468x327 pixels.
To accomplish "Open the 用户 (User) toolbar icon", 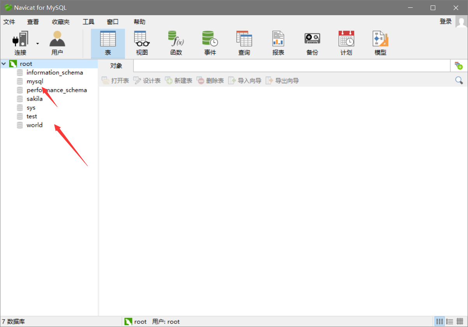I will click(57, 43).
